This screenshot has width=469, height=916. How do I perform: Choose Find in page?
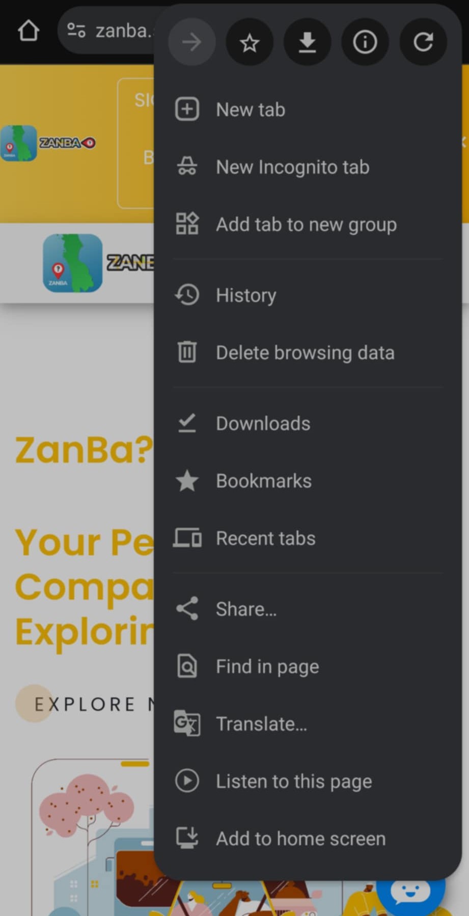click(267, 666)
